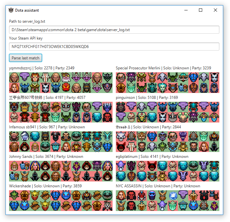Screen dimensions: 230x222
Task: Select Weaver icon in egbplatinum's matches
Action: (214, 166)
